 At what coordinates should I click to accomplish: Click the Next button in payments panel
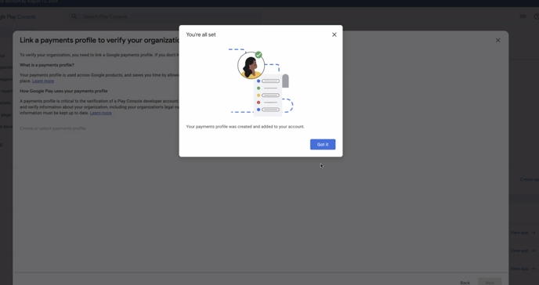(490, 282)
